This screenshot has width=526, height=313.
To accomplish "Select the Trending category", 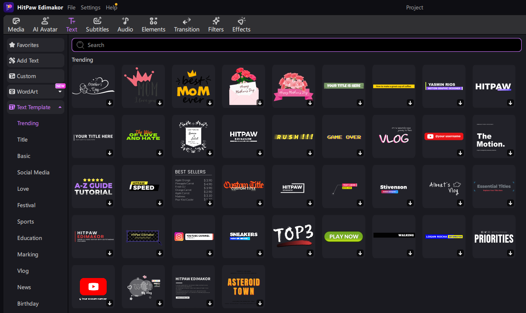I will 28,123.
